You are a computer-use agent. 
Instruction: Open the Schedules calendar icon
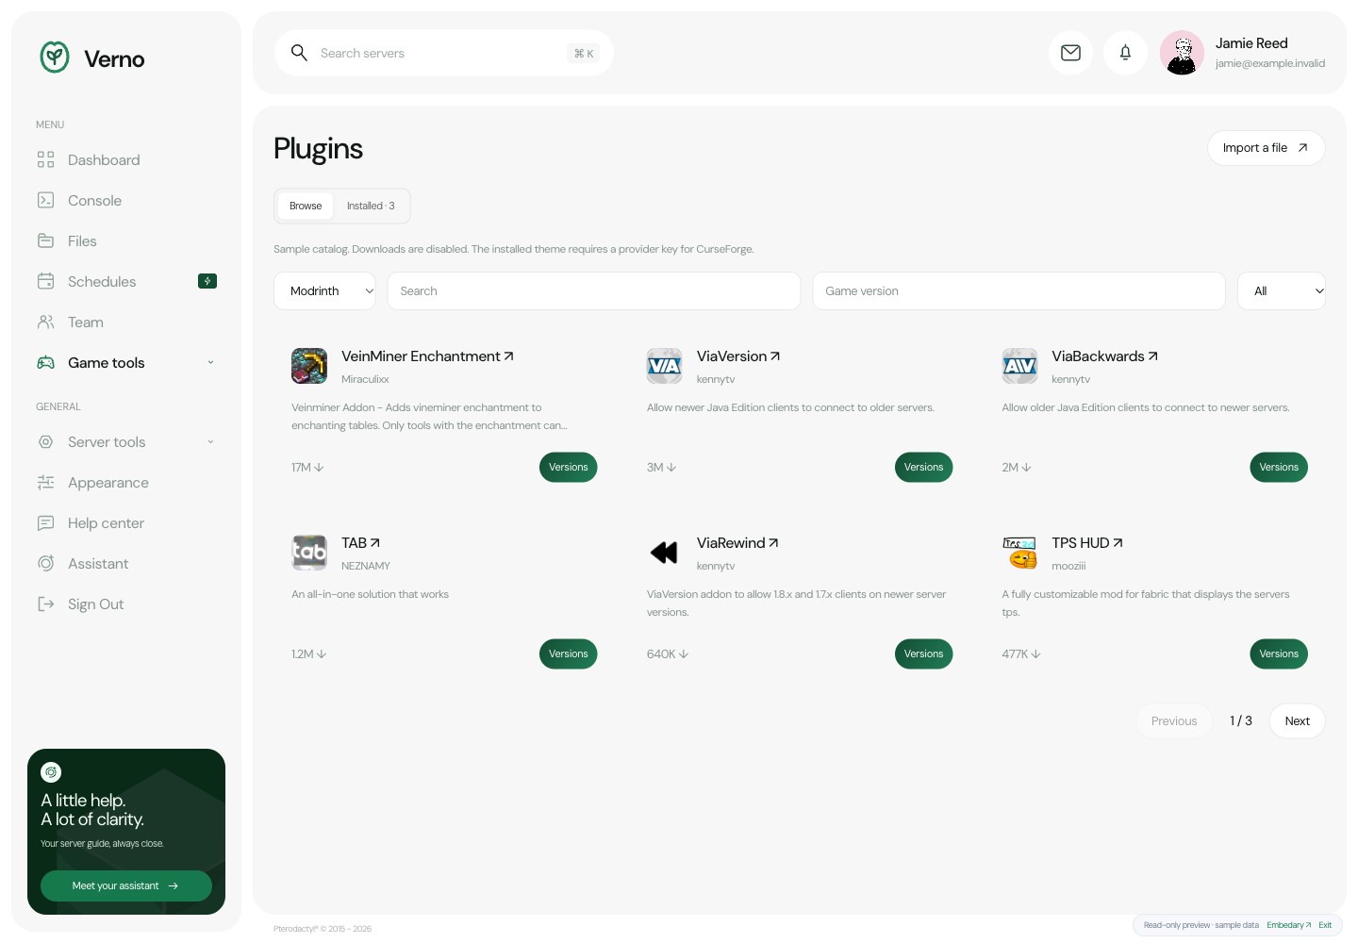click(45, 281)
